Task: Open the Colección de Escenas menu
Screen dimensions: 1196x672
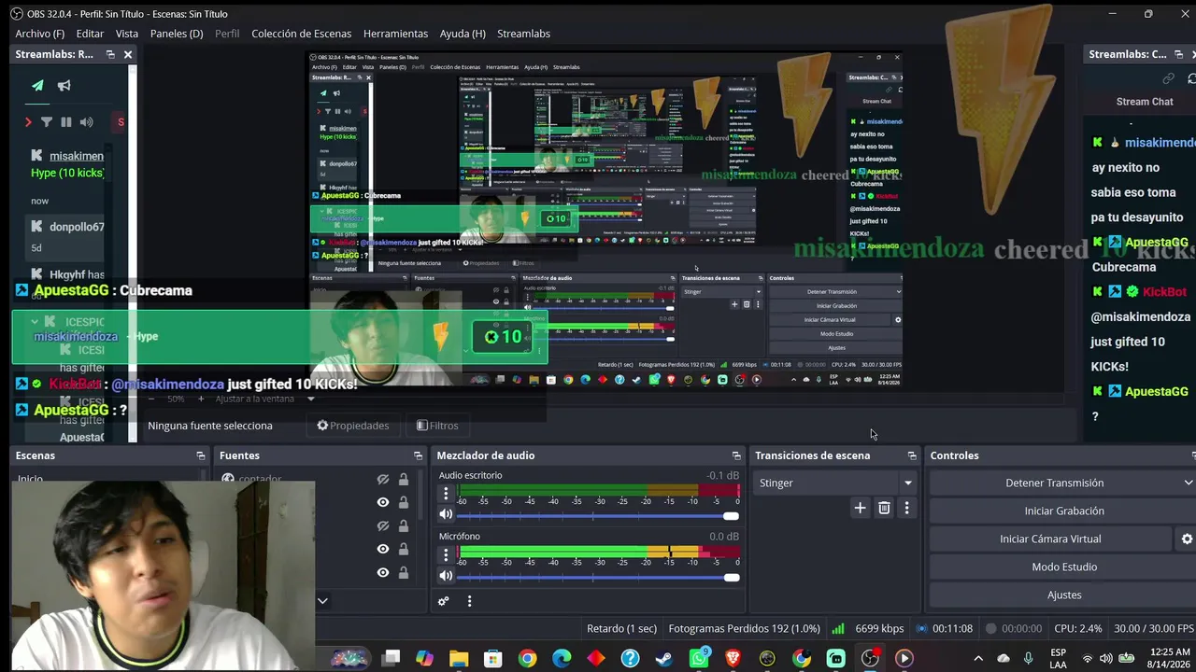Action: 302,34
